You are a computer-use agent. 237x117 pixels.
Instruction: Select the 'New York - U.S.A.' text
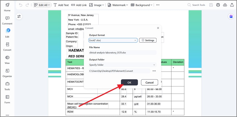tap(78, 20)
